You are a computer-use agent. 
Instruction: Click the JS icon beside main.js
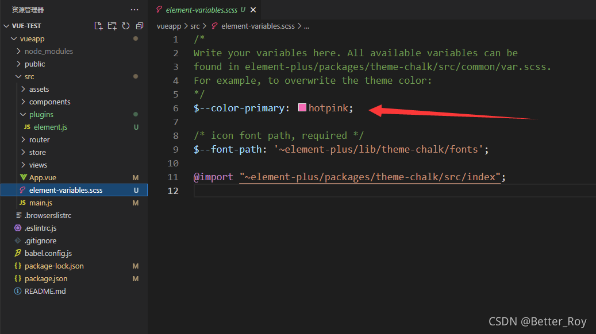[x=22, y=203]
